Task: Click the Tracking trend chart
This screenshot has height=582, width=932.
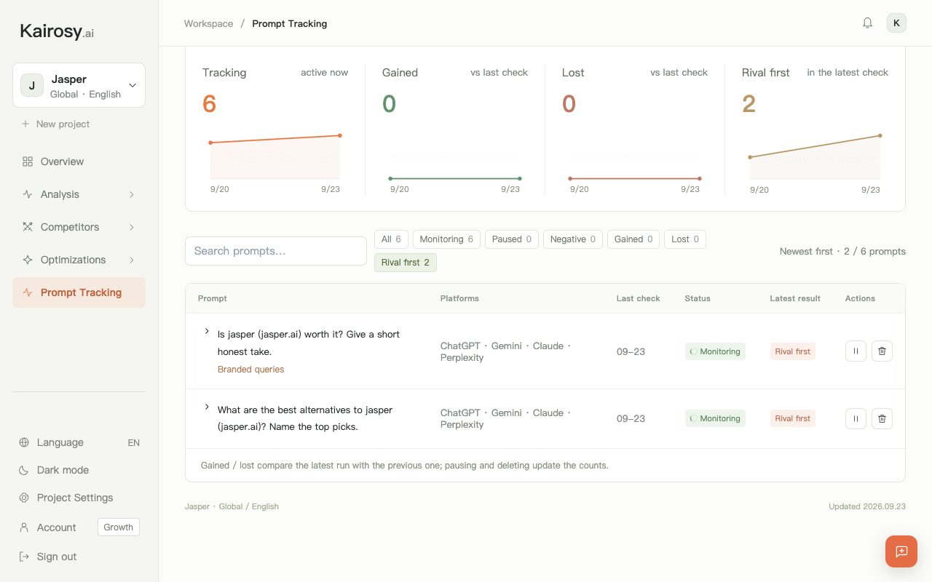Action: 275,156
